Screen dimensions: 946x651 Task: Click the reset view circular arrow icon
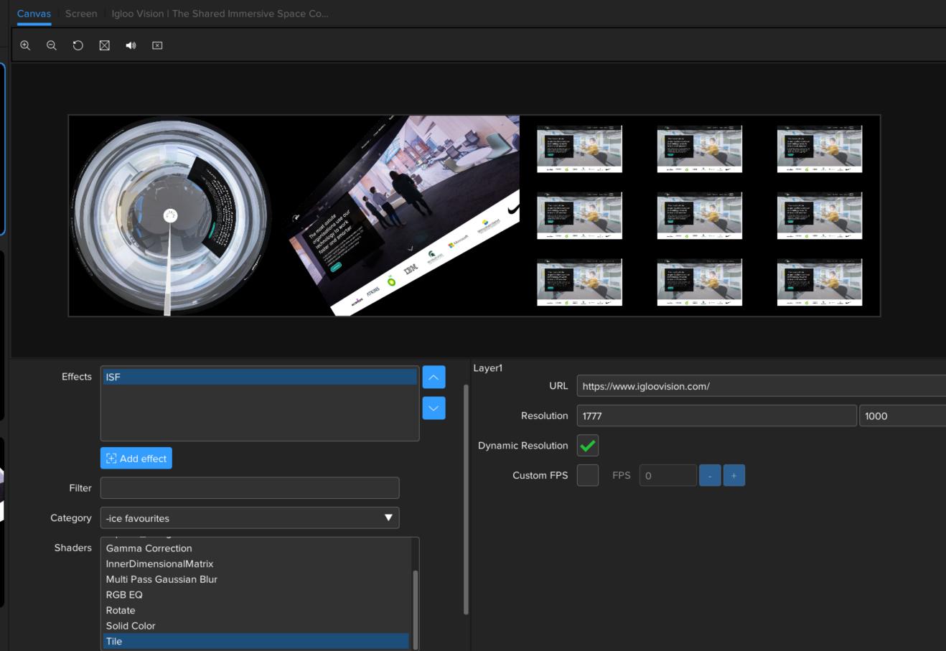78,45
